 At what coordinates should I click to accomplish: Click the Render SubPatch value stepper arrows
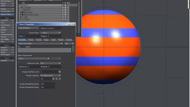click(x=53, y=79)
